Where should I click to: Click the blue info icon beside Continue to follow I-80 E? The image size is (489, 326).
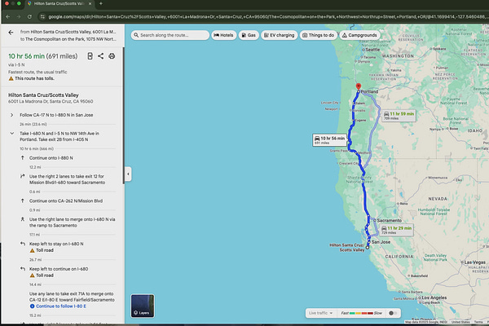(32, 306)
